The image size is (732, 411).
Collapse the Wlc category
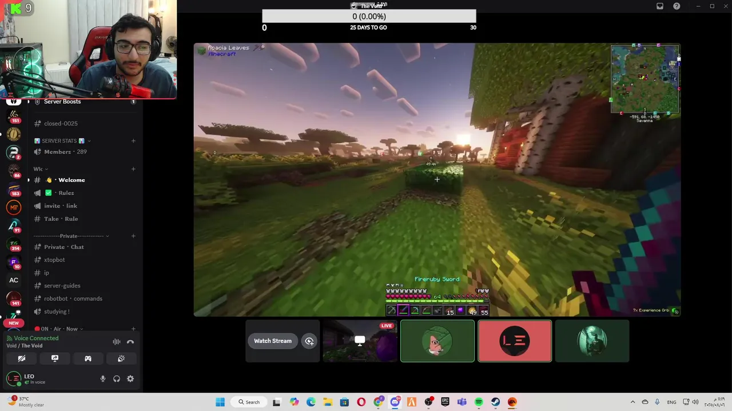40,169
